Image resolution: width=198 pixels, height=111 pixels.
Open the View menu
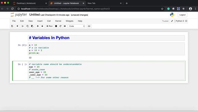(30, 21)
